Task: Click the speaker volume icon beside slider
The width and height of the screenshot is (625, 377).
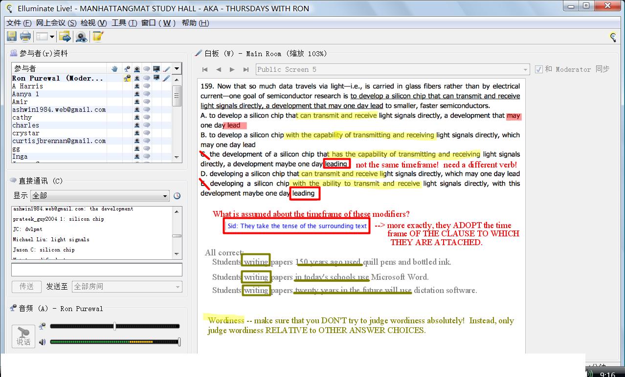Action: tap(43, 341)
